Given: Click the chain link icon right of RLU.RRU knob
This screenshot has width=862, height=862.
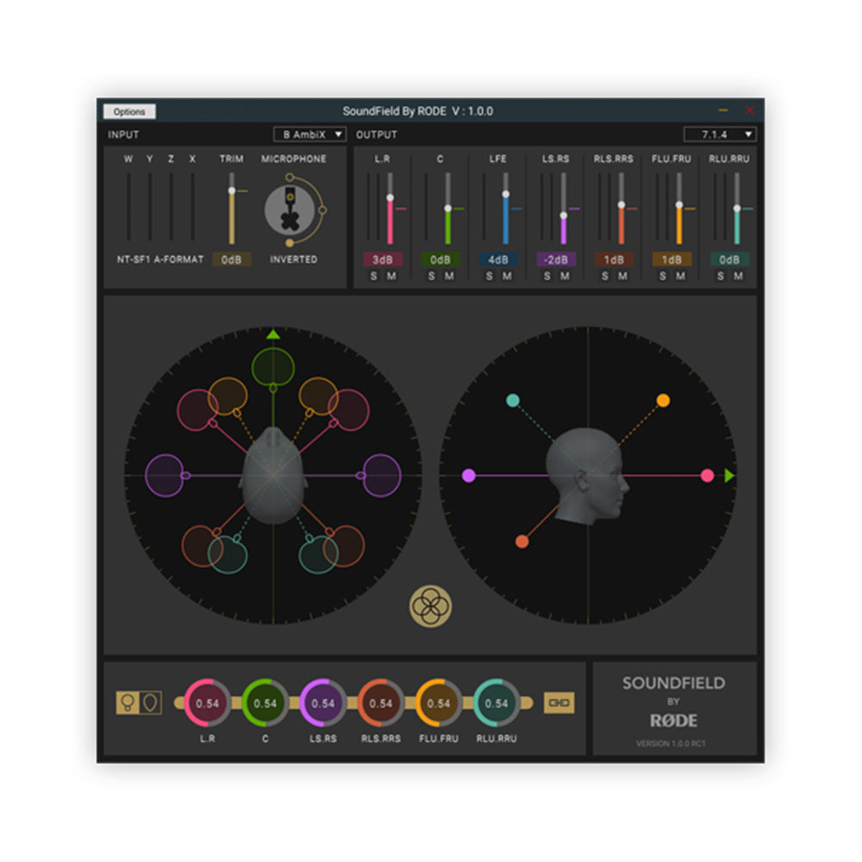Looking at the screenshot, I should [x=559, y=703].
